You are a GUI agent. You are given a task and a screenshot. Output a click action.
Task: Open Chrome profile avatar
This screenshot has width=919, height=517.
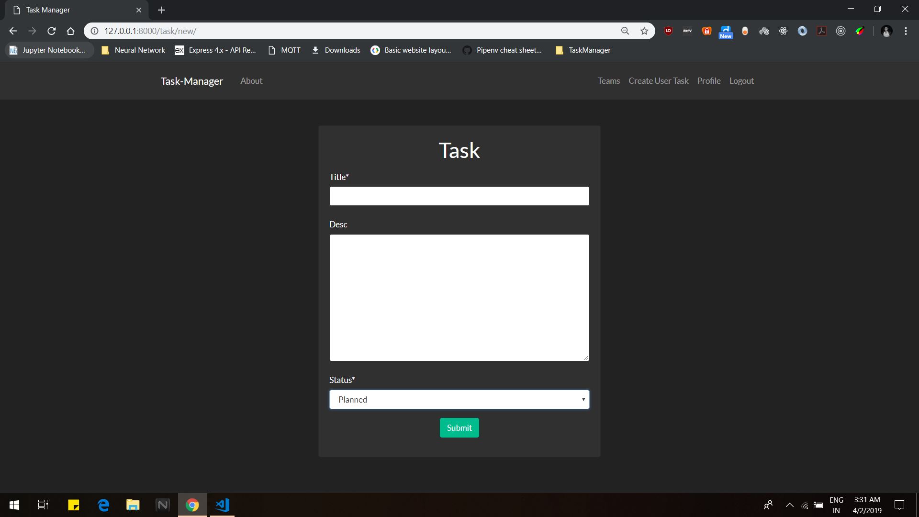[x=886, y=31]
